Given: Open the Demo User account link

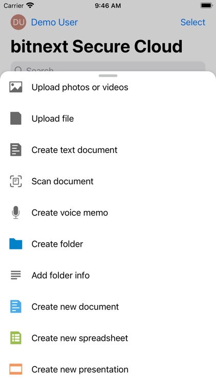Looking at the screenshot, I should tap(54, 23).
